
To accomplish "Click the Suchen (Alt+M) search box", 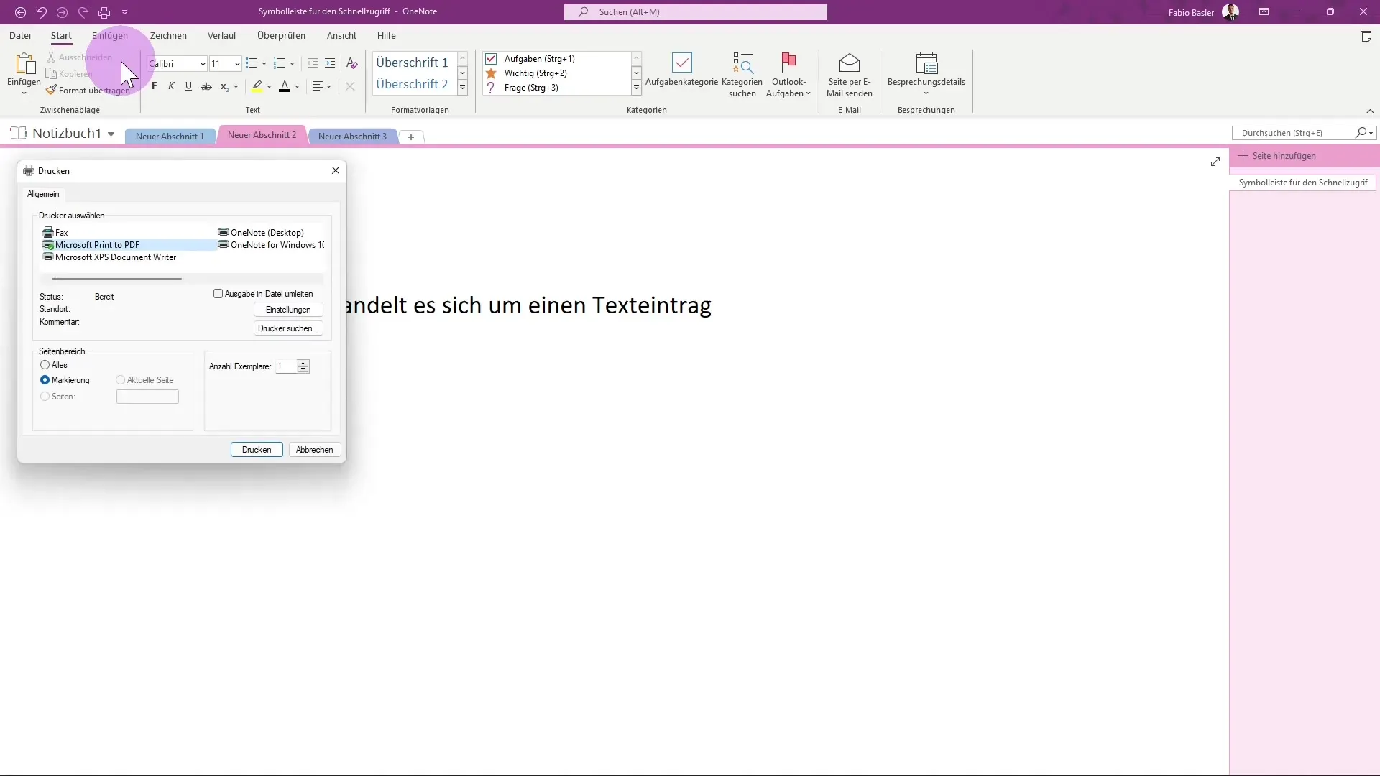I will 695,12.
